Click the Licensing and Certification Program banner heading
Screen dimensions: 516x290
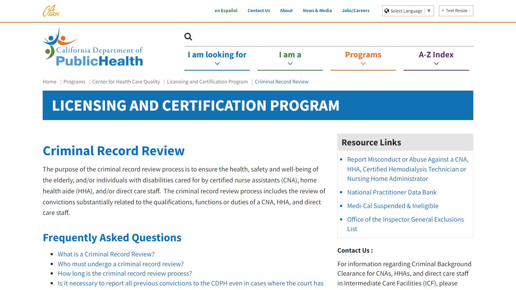[196, 105]
